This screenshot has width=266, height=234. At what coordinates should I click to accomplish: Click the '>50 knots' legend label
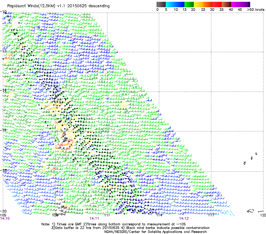[256, 10]
